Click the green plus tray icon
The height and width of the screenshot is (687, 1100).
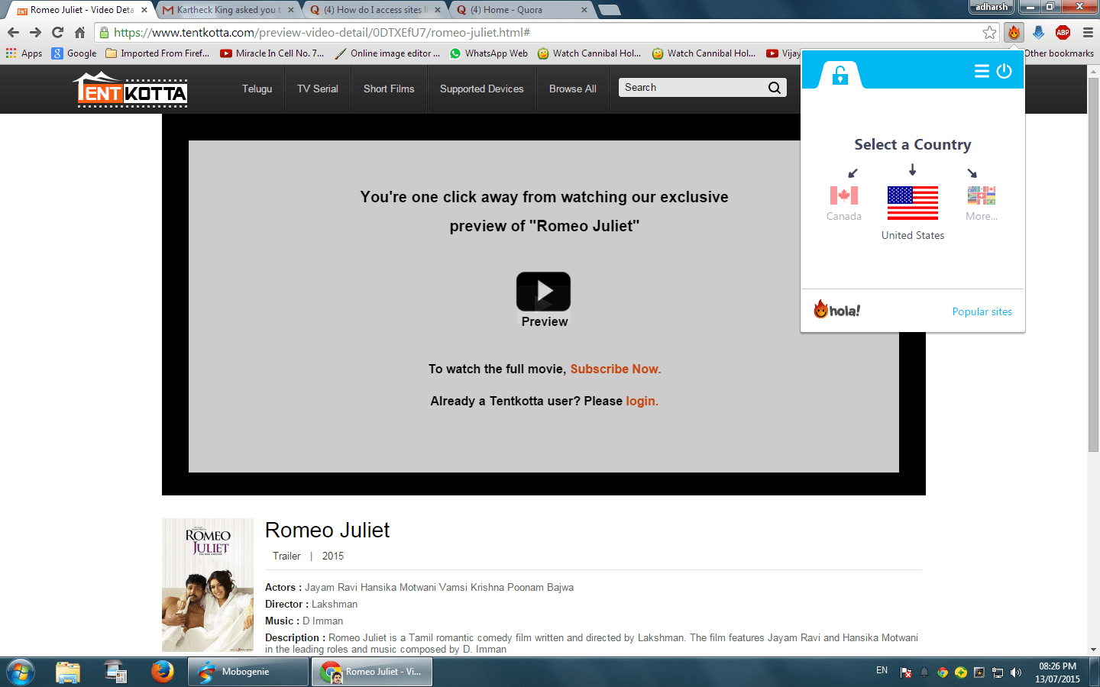(961, 672)
